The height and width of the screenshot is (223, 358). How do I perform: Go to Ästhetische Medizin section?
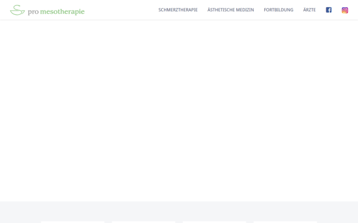230,10
